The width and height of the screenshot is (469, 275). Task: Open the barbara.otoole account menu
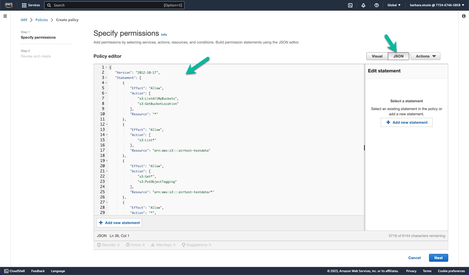[437, 5]
